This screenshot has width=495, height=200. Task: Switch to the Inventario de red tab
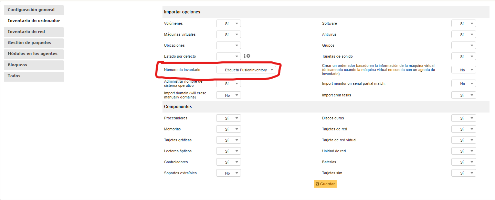click(33, 32)
